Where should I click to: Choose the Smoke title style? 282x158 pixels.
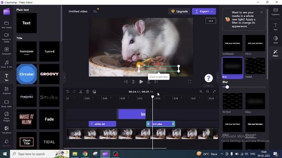coord(49,97)
